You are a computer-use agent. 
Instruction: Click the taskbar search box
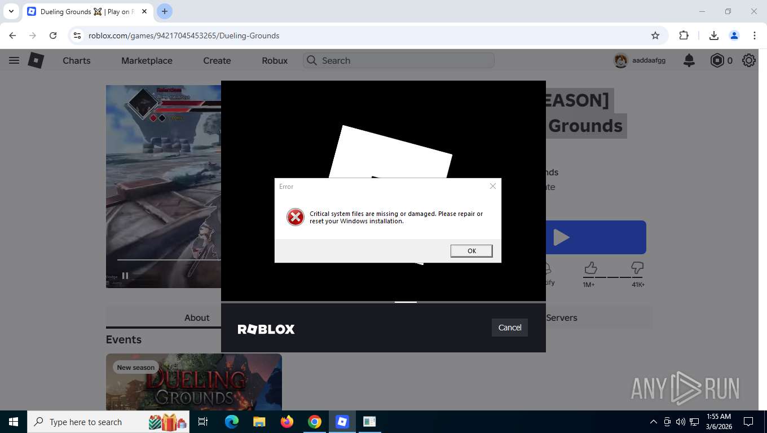[108, 422]
